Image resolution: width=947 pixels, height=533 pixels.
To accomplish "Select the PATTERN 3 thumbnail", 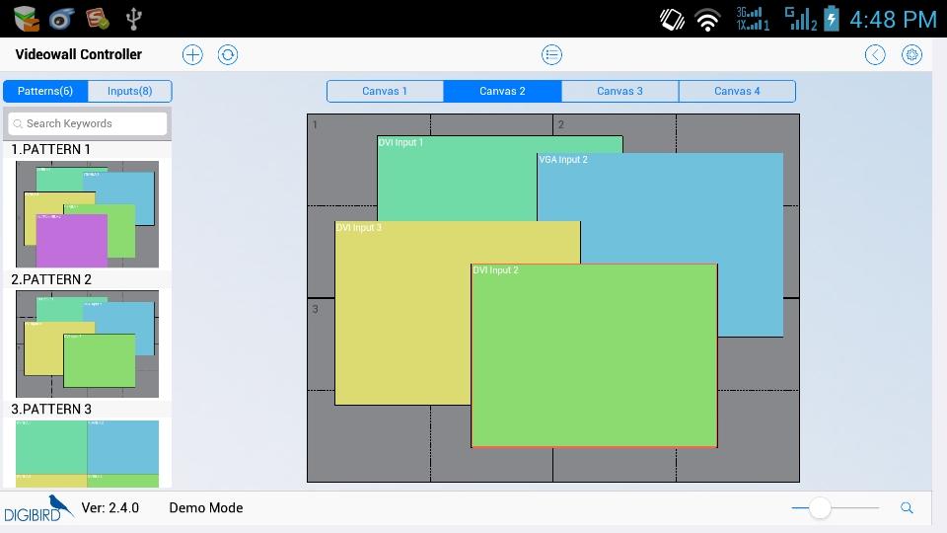I will [x=87, y=454].
